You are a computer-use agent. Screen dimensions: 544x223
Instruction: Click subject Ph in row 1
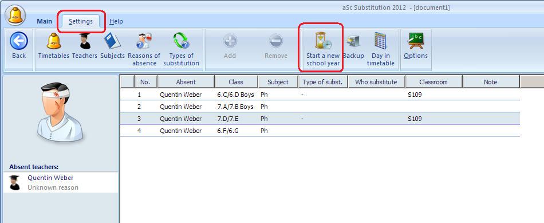264,95
